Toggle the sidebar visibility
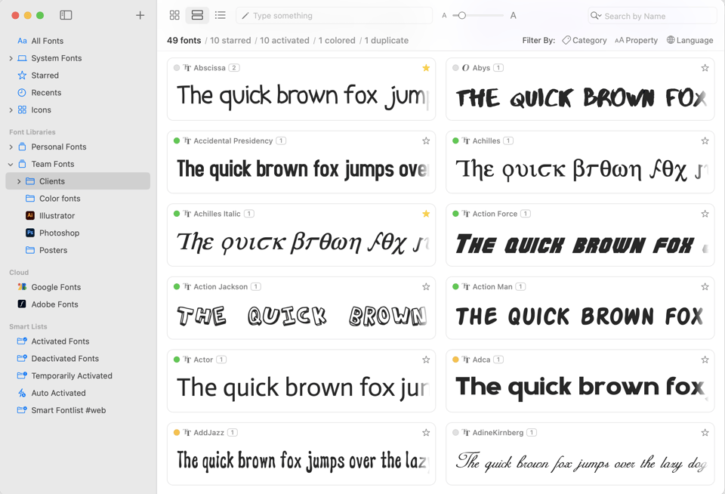725x494 pixels. 66,14
